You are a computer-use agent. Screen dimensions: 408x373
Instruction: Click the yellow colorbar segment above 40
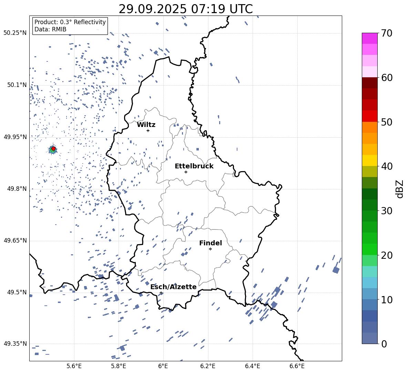(x=369, y=160)
